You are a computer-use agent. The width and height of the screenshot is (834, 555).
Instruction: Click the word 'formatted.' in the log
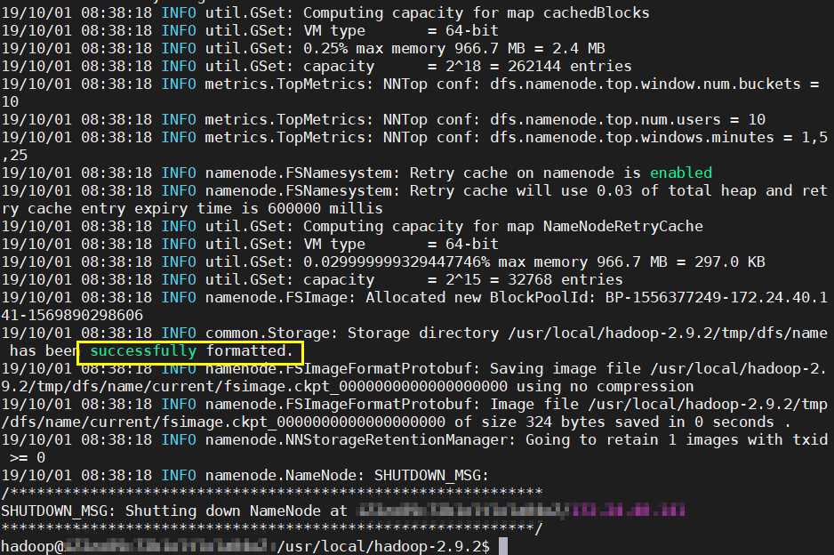250,351
